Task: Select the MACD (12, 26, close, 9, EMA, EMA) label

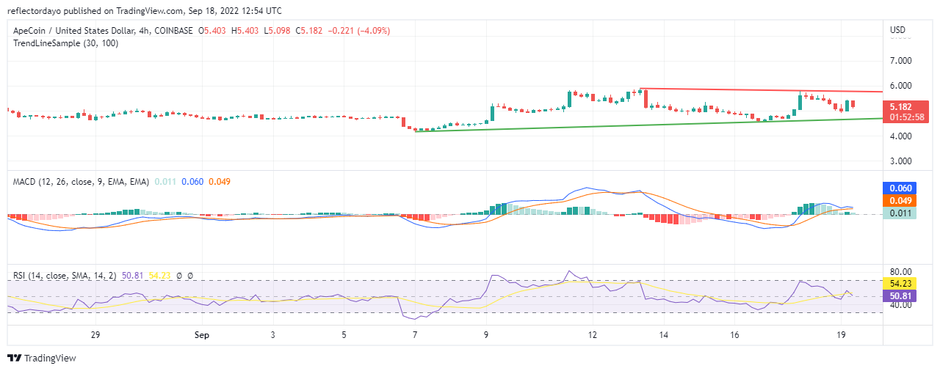Action: (x=82, y=181)
